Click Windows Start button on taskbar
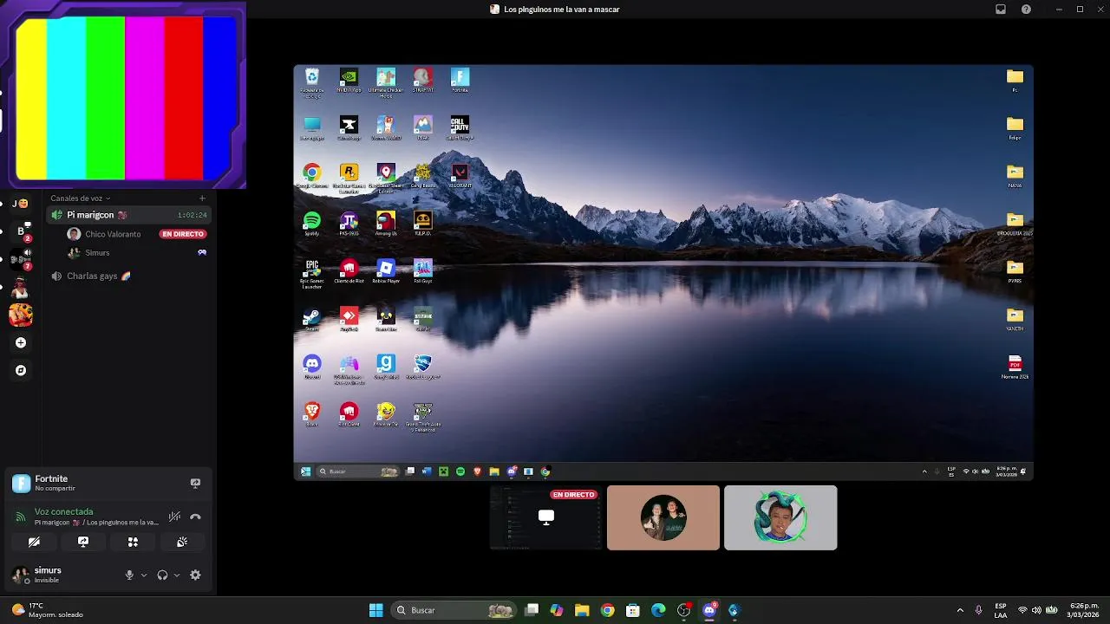The image size is (1110, 624). [375, 610]
